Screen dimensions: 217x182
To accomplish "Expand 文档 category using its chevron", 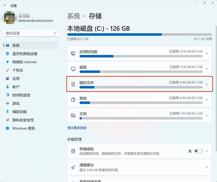I will click(207, 115).
